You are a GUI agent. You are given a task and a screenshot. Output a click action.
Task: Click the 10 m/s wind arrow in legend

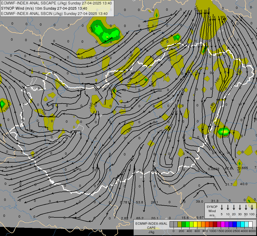point(228,207)
